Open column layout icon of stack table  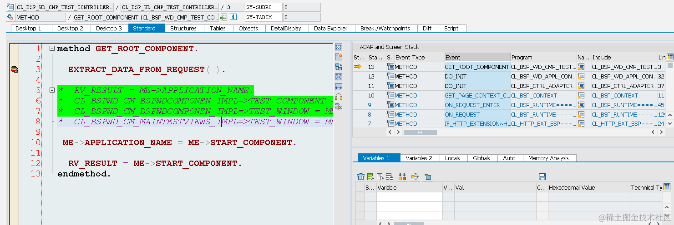pos(670,57)
